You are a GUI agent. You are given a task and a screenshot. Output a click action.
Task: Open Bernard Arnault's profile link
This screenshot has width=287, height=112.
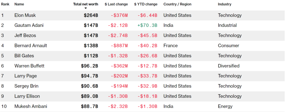coord(31,45)
